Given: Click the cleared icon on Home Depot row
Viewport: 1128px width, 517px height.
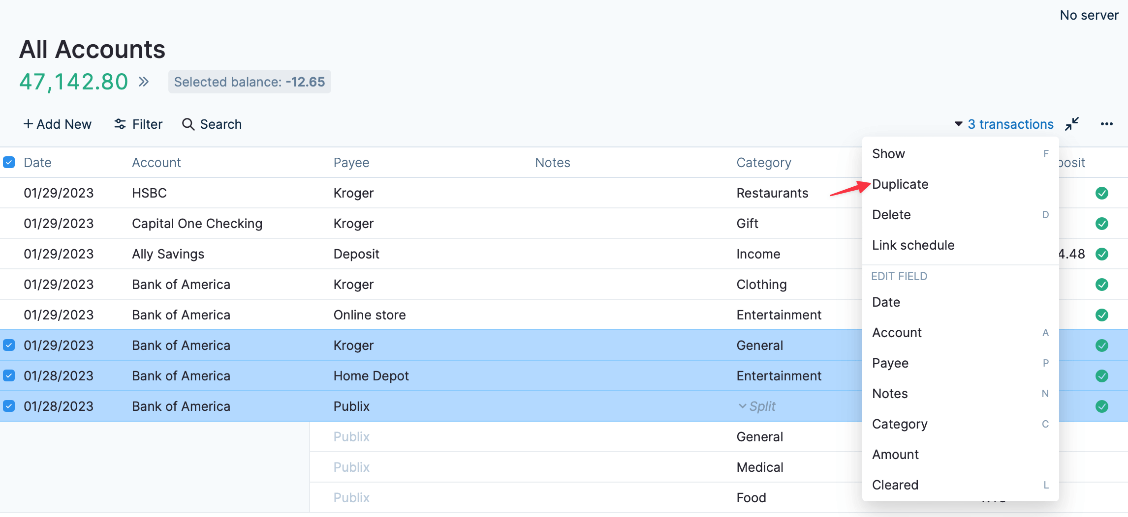Looking at the screenshot, I should tap(1102, 376).
